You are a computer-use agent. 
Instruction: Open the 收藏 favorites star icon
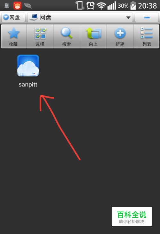pyautogui.click(x=14, y=36)
